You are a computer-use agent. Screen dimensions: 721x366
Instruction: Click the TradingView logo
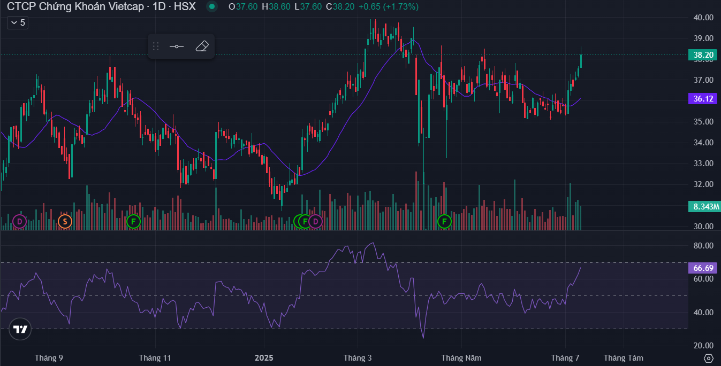pyautogui.click(x=20, y=329)
